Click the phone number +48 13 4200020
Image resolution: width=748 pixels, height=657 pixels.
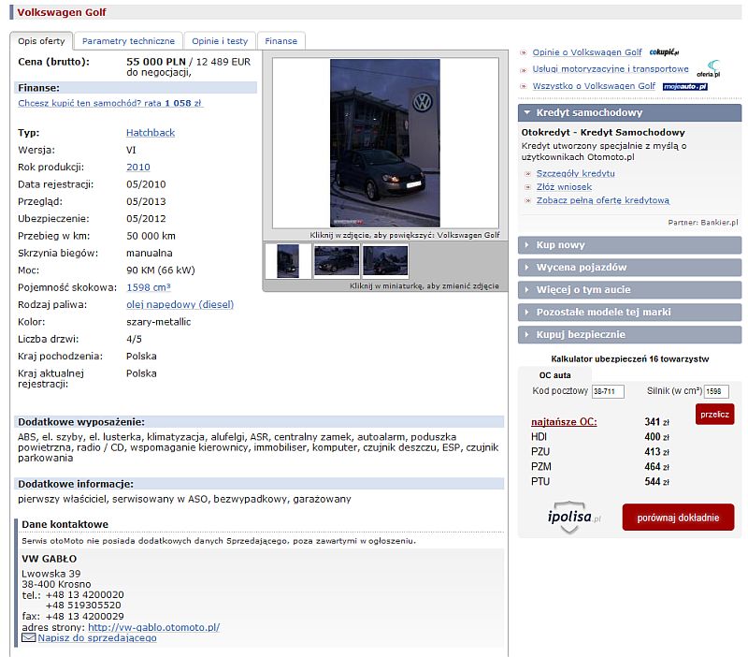click(84, 595)
